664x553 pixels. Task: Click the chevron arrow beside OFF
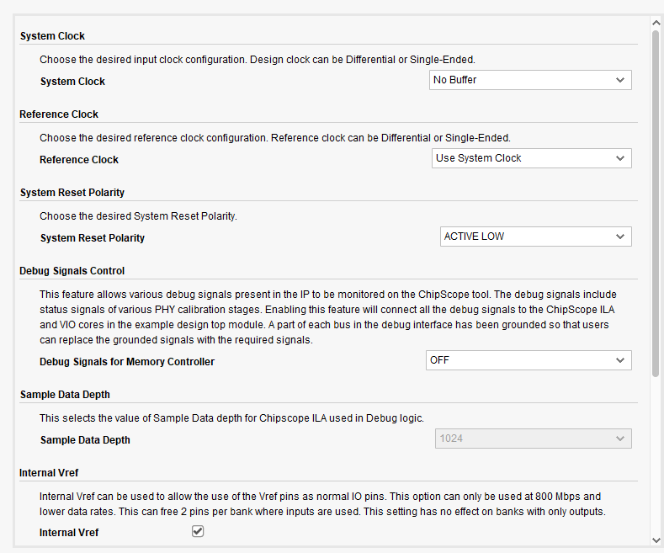coord(620,360)
